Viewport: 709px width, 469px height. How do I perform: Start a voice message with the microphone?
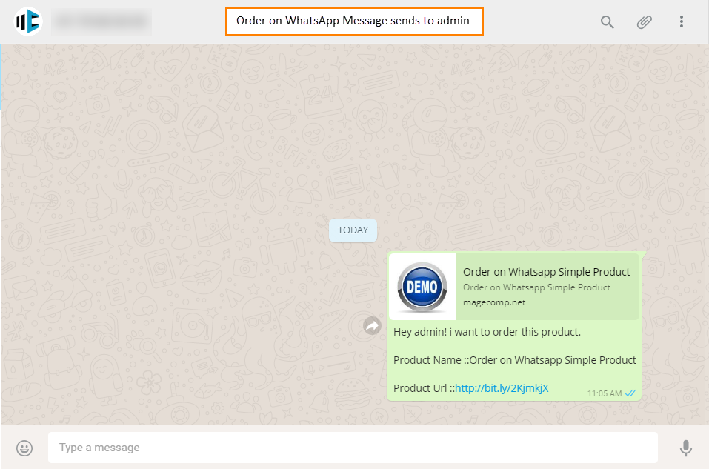pyautogui.click(x=685, y=448)
